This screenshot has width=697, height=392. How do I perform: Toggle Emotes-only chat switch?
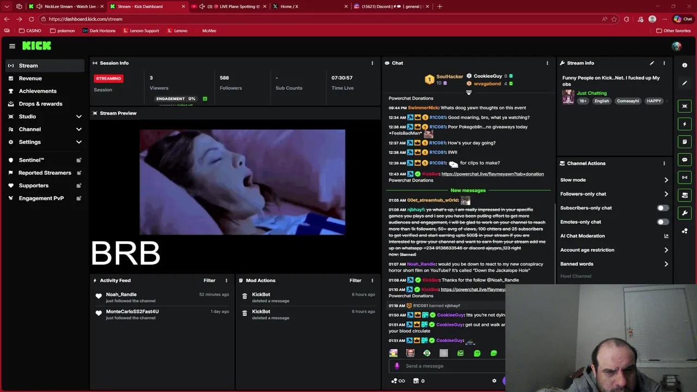point(663,222)
